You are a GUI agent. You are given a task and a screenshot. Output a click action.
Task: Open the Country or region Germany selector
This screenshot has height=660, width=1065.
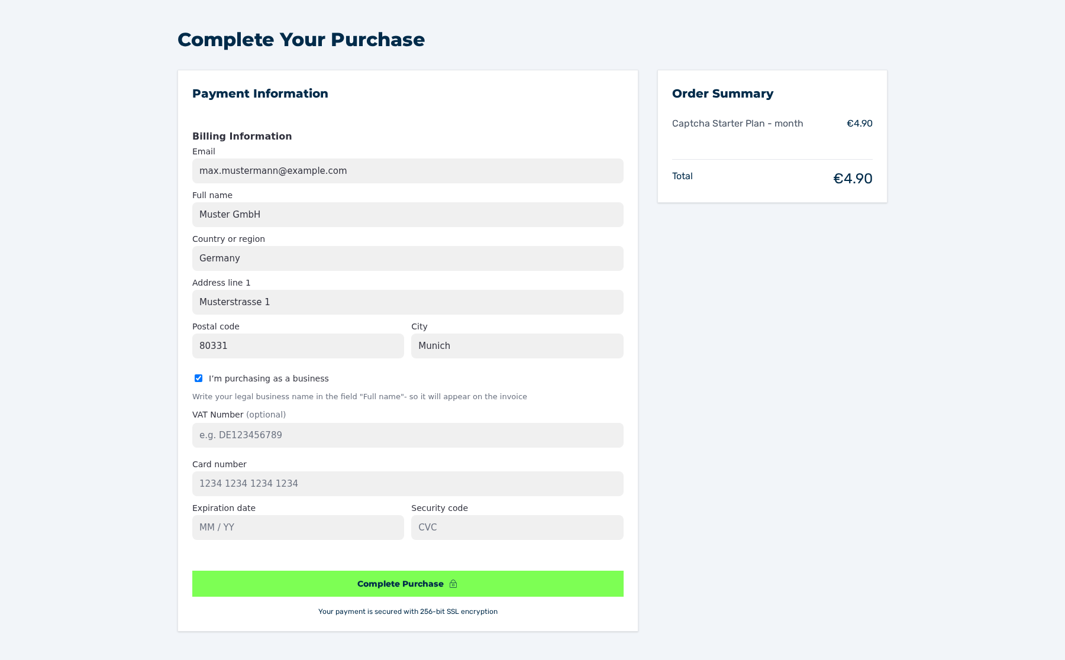408,258
